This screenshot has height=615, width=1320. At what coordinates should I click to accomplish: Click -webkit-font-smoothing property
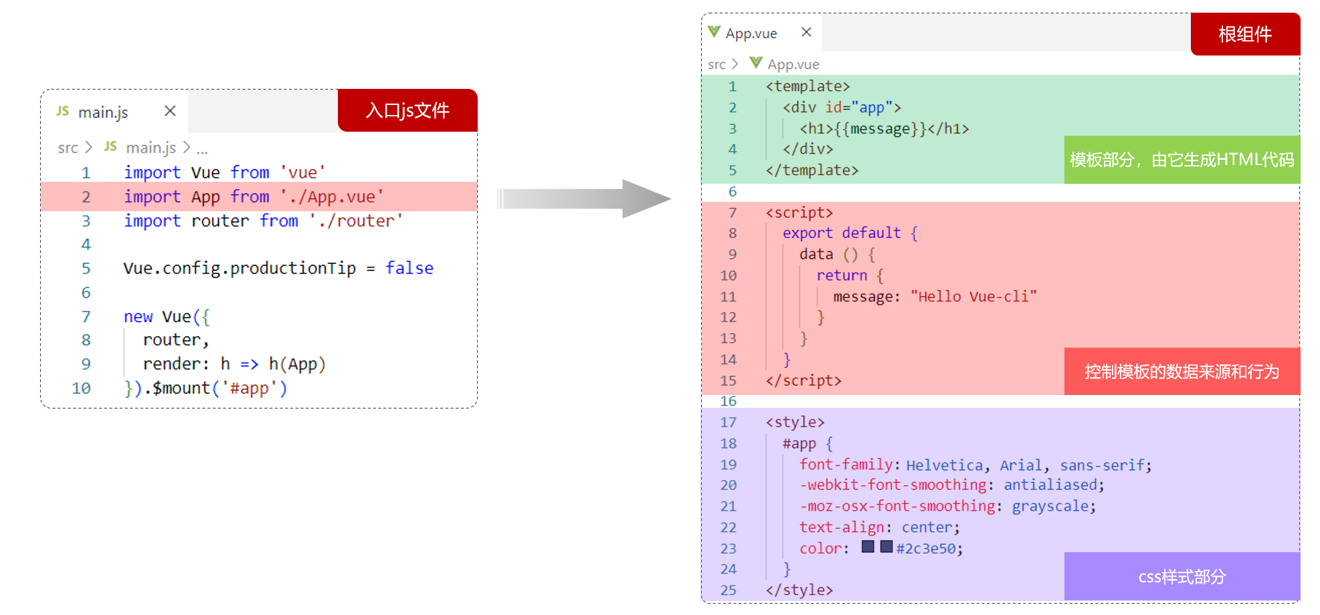[x=893, y=485]
